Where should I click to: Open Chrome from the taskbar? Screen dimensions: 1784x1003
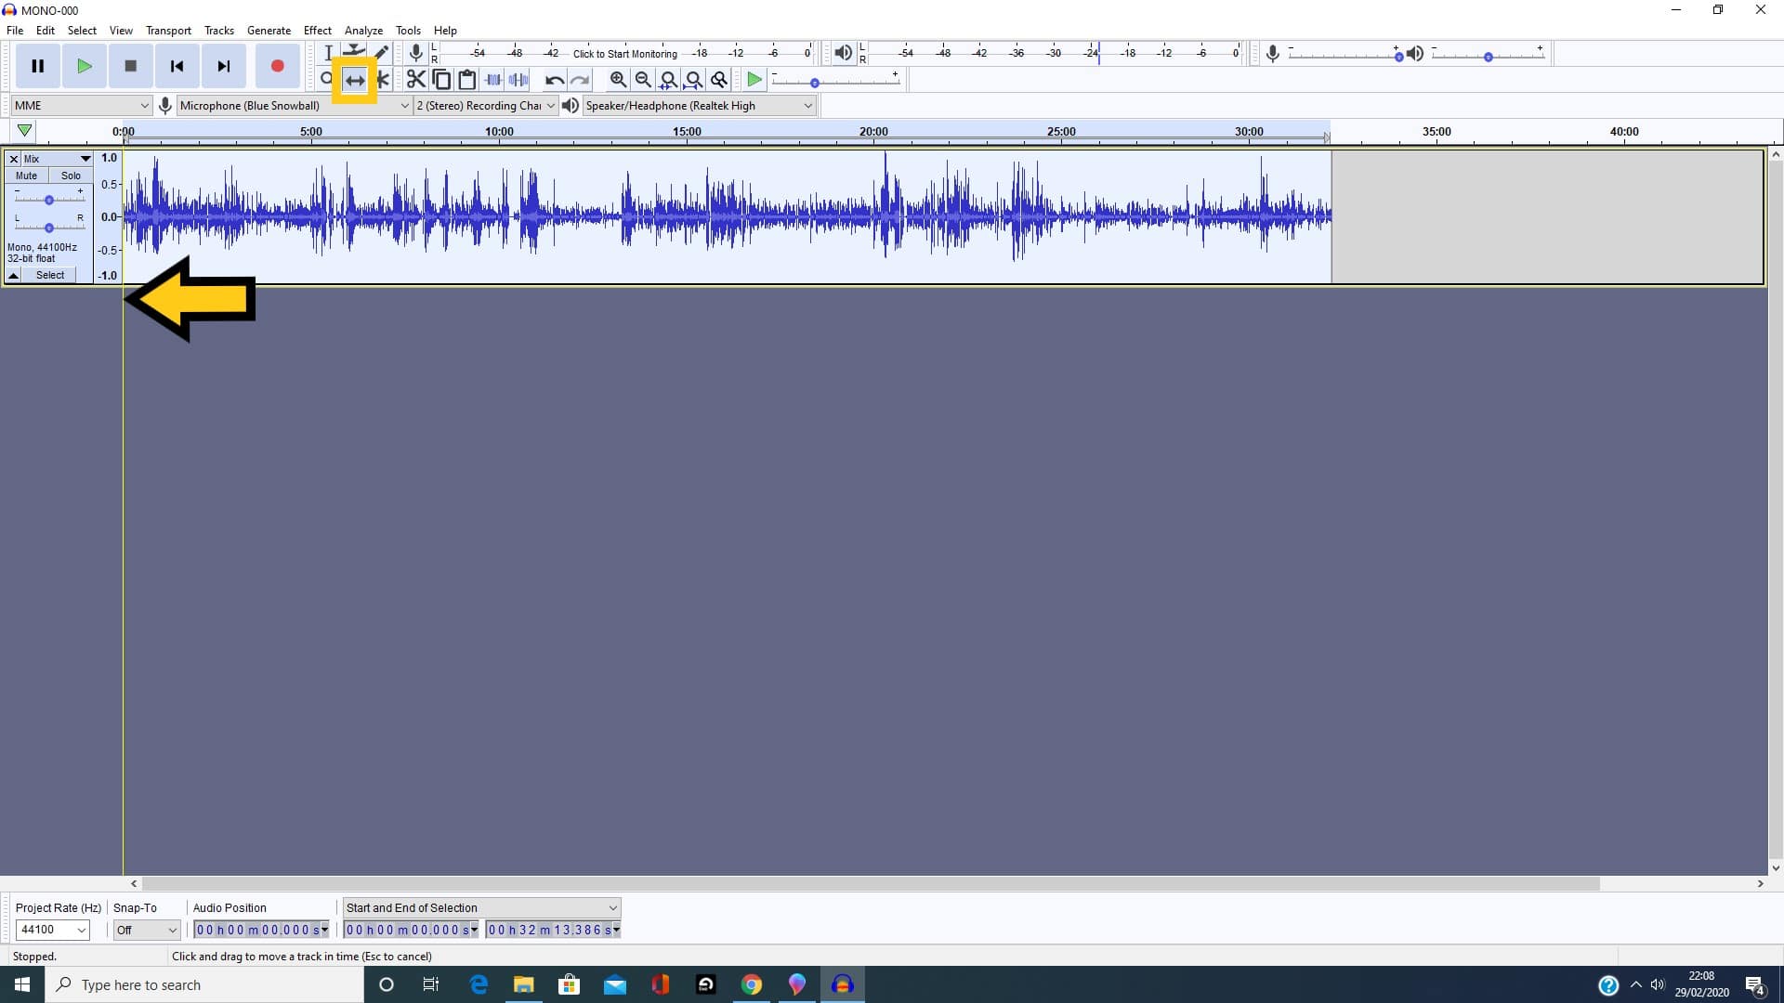coord(752,983)
